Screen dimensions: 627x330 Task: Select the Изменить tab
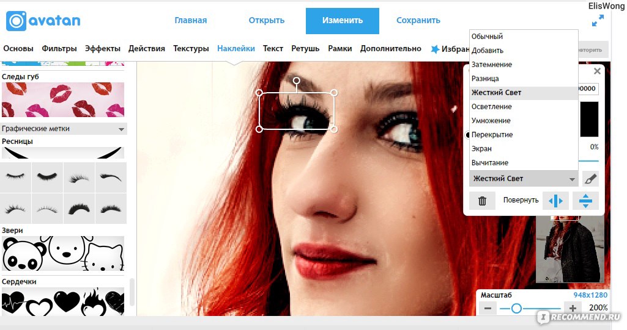tap(343, 21)
